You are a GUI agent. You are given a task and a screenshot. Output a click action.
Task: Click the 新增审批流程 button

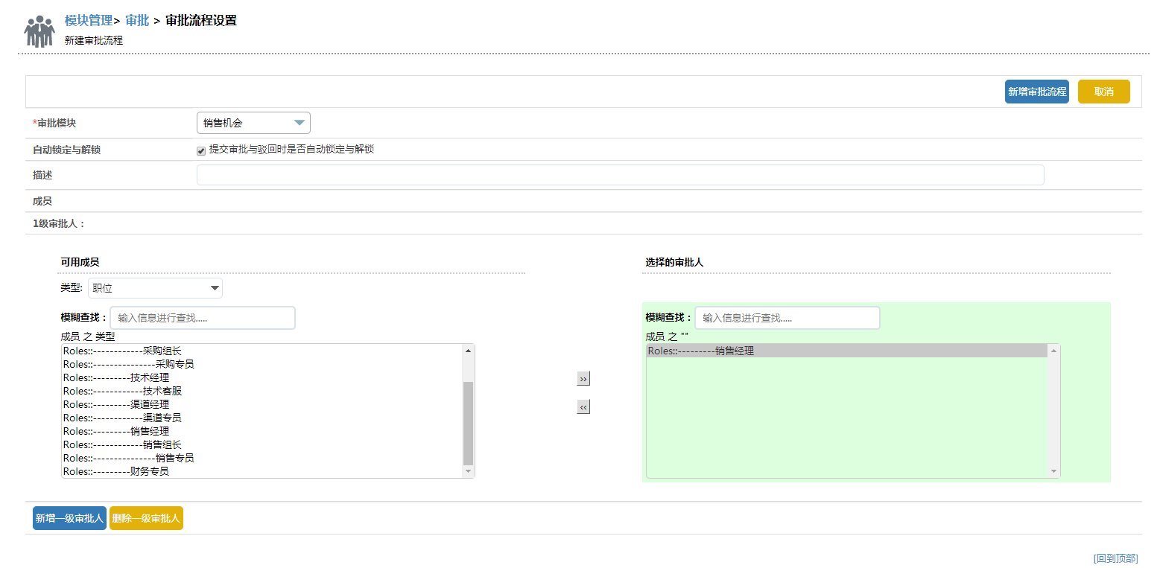point(1036,92)
